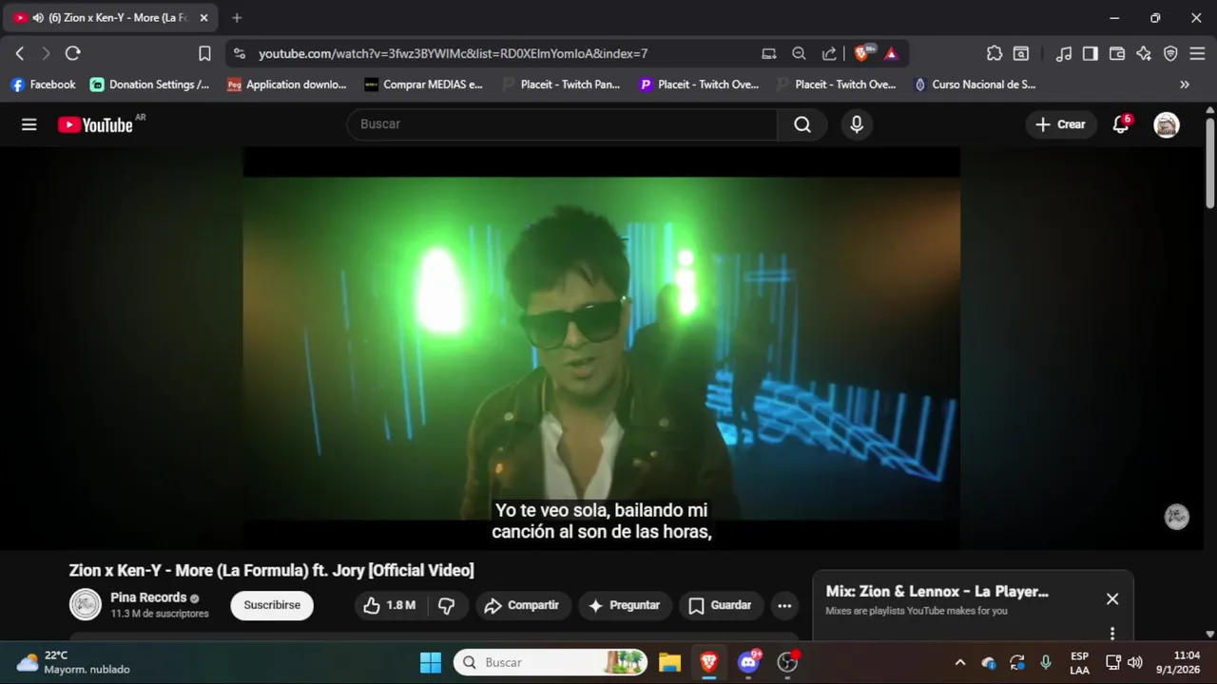
Task: Select the video title text
Action: (x=271, y=570)
